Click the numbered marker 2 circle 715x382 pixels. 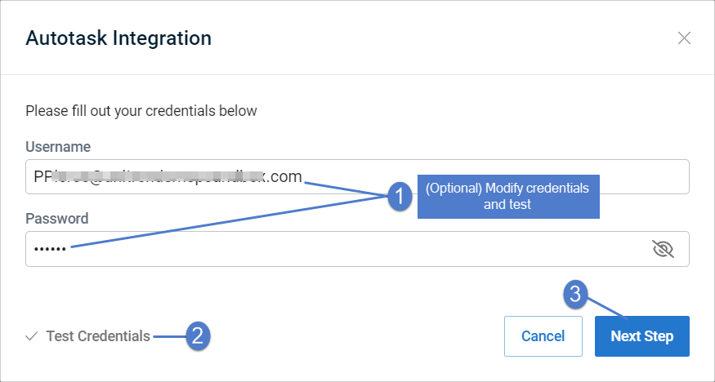coord(198,336)
